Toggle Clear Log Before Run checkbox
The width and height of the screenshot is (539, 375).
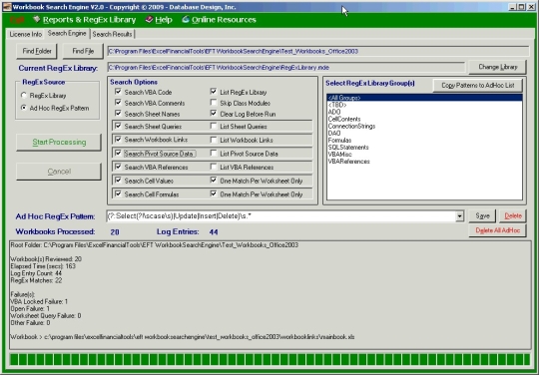(214, 114)
